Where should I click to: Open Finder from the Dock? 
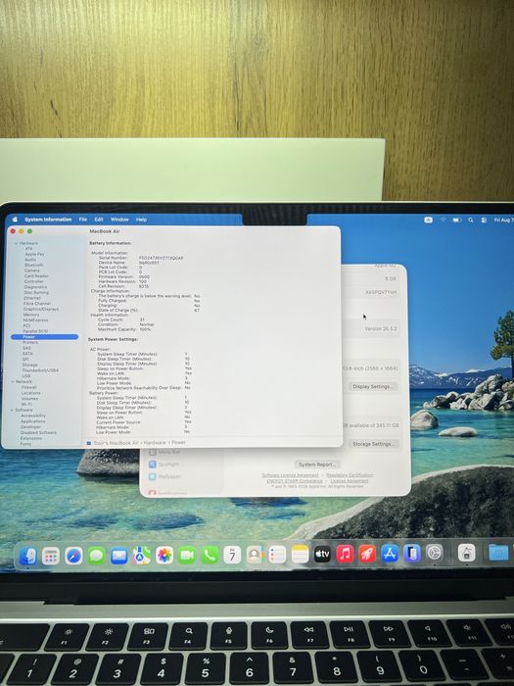(x=28, y=556)
